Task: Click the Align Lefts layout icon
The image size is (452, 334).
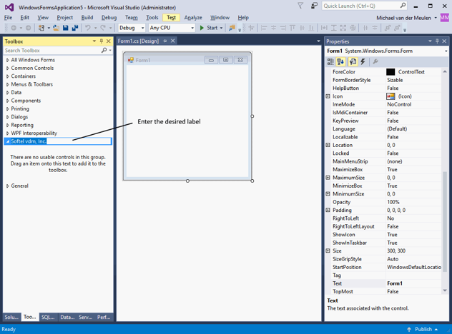Action: pyautogui.click(x=263, y=28)
